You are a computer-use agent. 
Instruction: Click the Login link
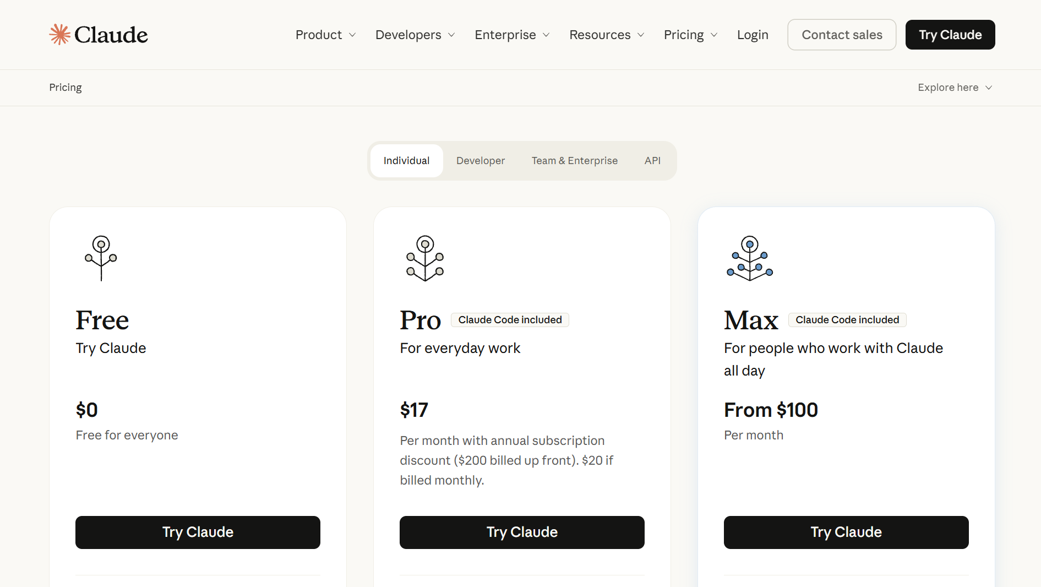coord(753,35)
